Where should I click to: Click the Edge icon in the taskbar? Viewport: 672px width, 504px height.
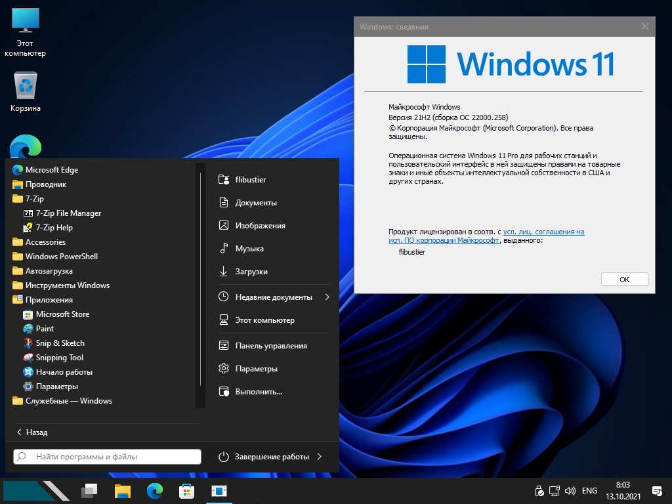click(x=155, y=490)
